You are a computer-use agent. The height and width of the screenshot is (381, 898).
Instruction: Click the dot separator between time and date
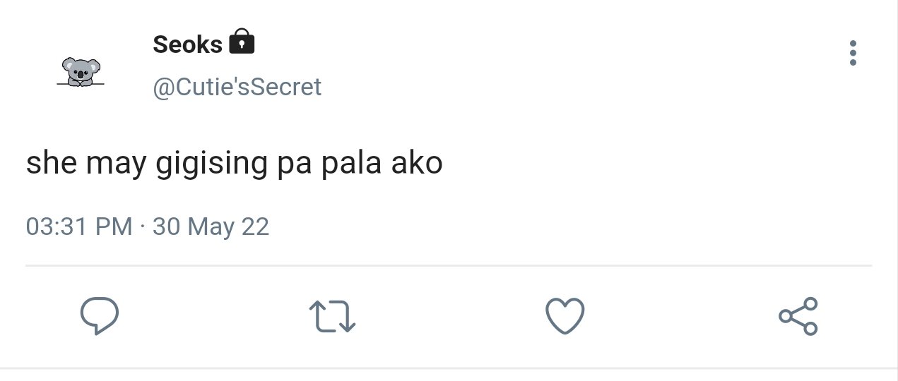(143, 227)
